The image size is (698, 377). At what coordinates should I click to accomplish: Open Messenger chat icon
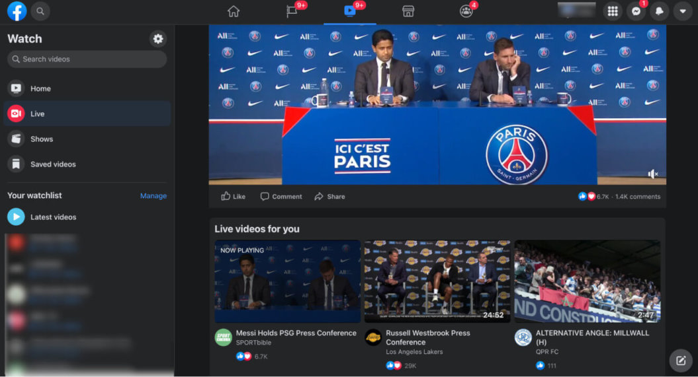click(x=636, y=11)
